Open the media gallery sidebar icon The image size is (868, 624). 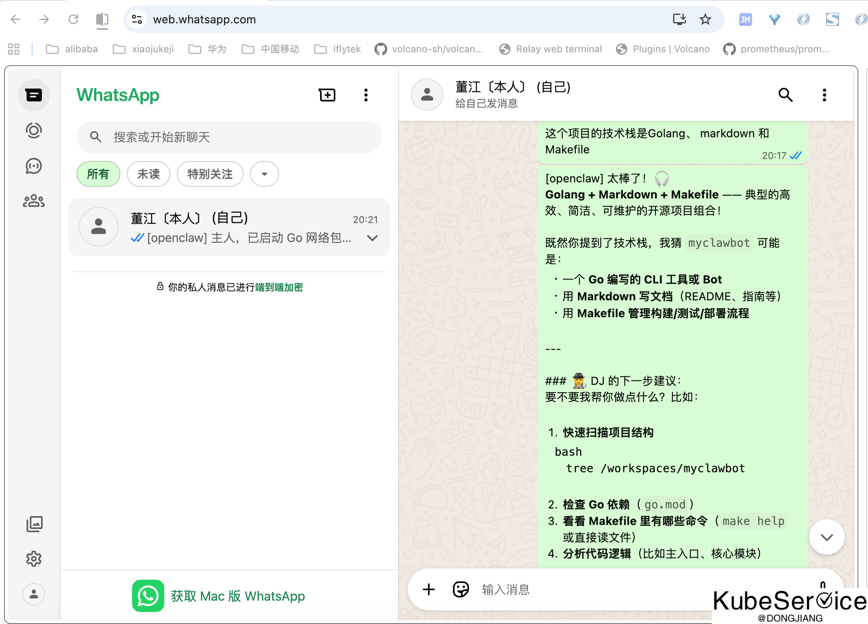[x=34, y=524]
